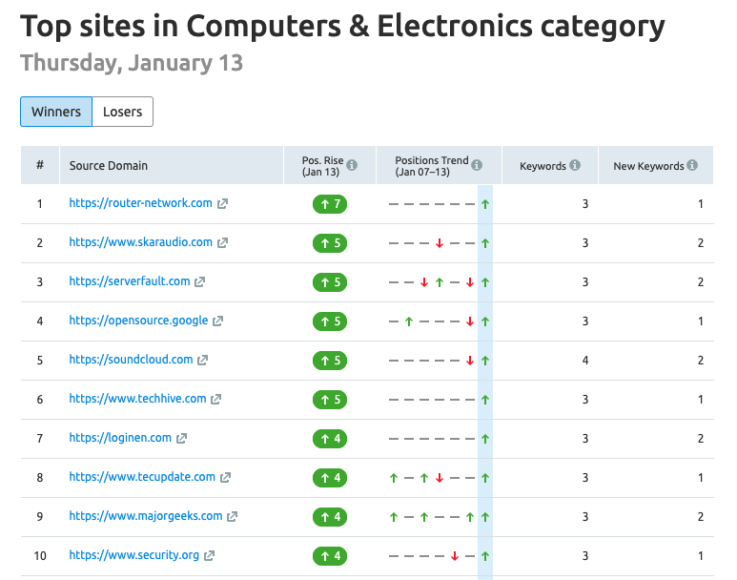This screenshot has width=737, height=580.
Task: Click external-link icon beside loginen.com
Action: coord(181,439)
